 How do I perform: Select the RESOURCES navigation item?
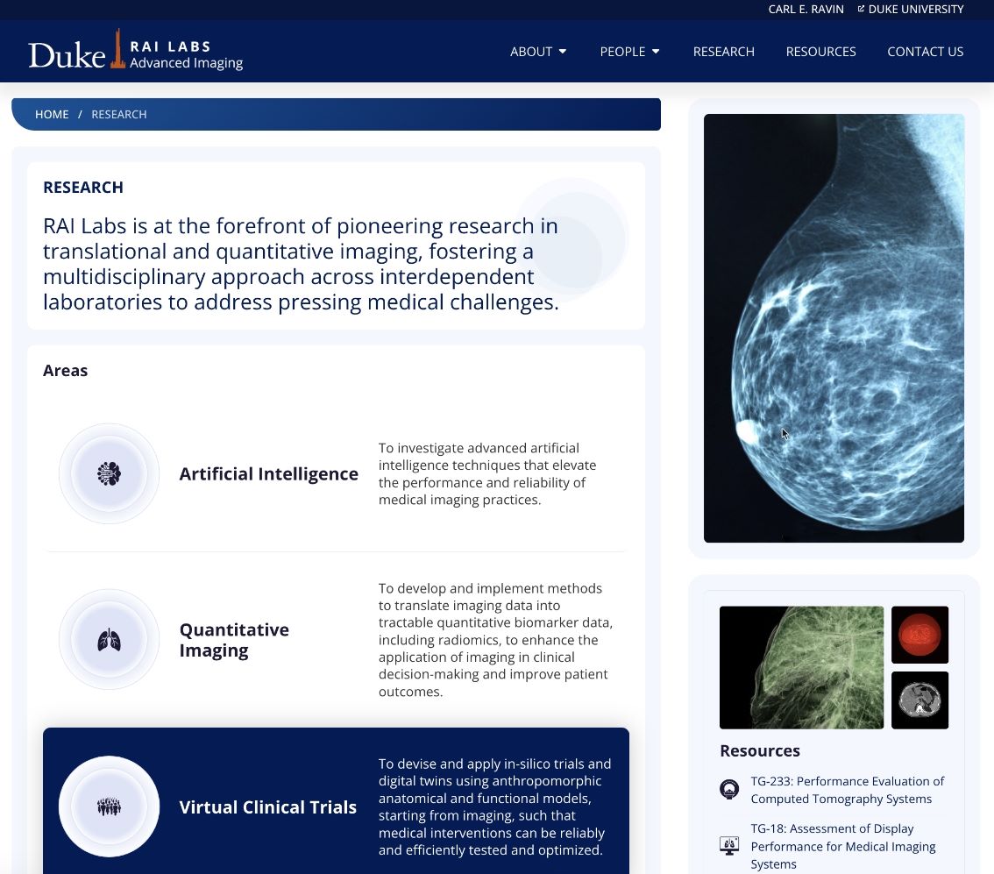coord(820,52)
